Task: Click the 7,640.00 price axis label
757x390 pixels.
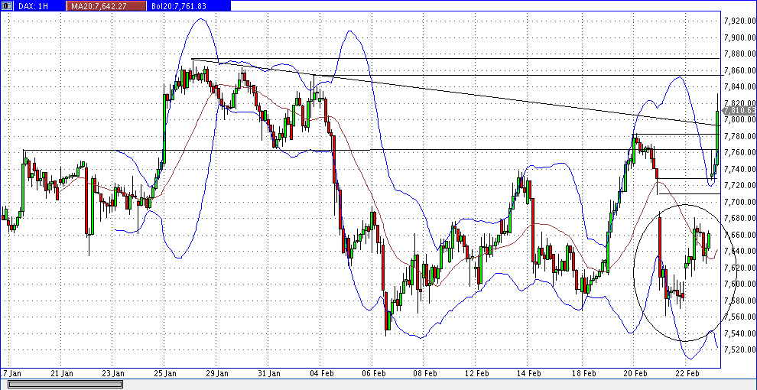Action: point(739,251)
